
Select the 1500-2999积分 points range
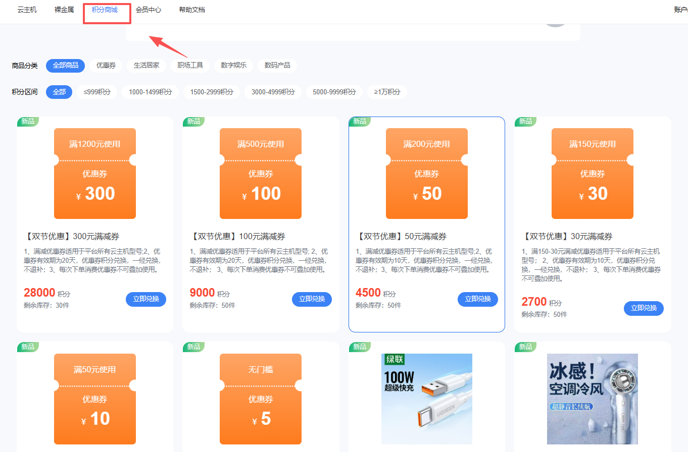point(212,92)
